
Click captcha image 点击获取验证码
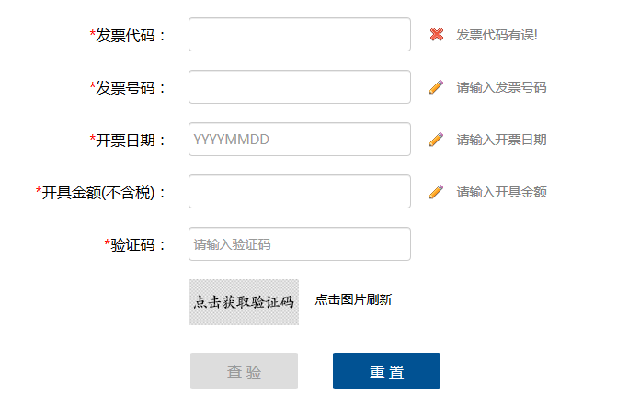coord(244,302)
